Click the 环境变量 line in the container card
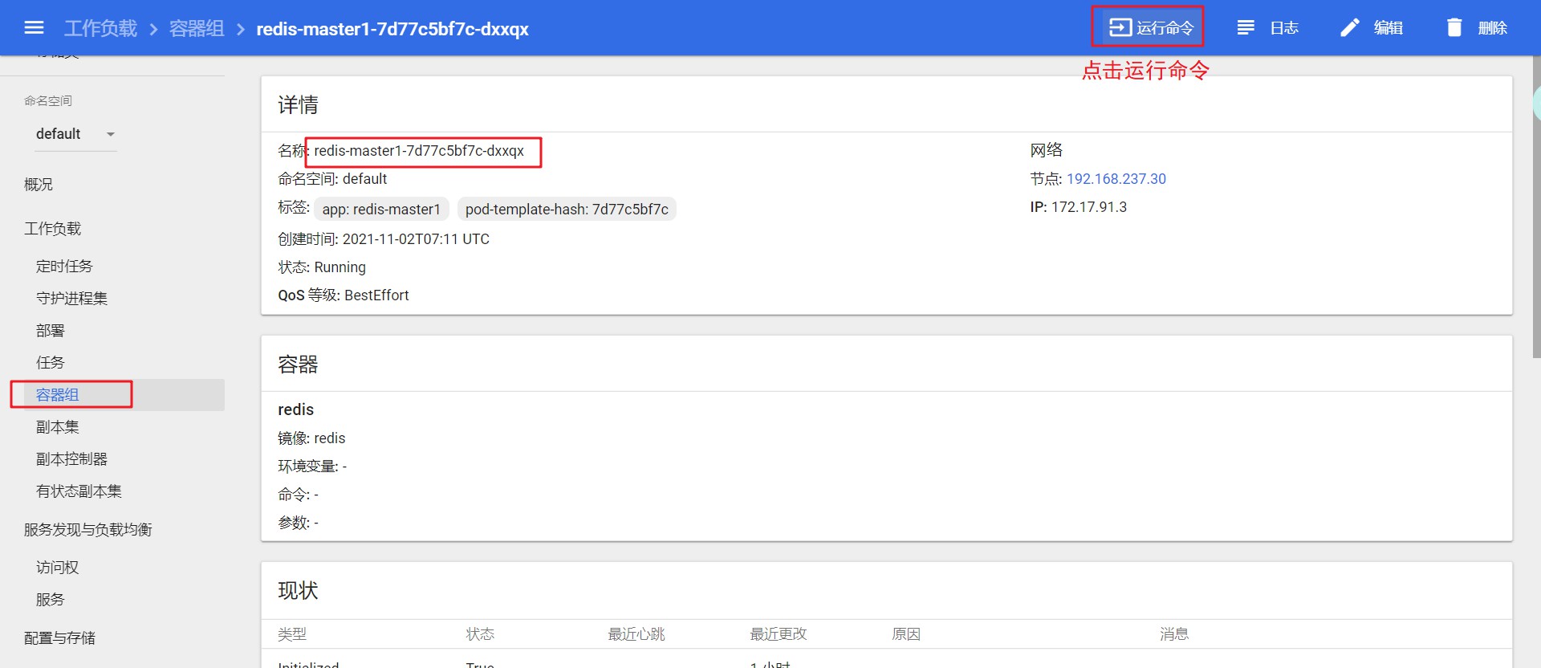1541x668 pixels. tap(312, 466)
